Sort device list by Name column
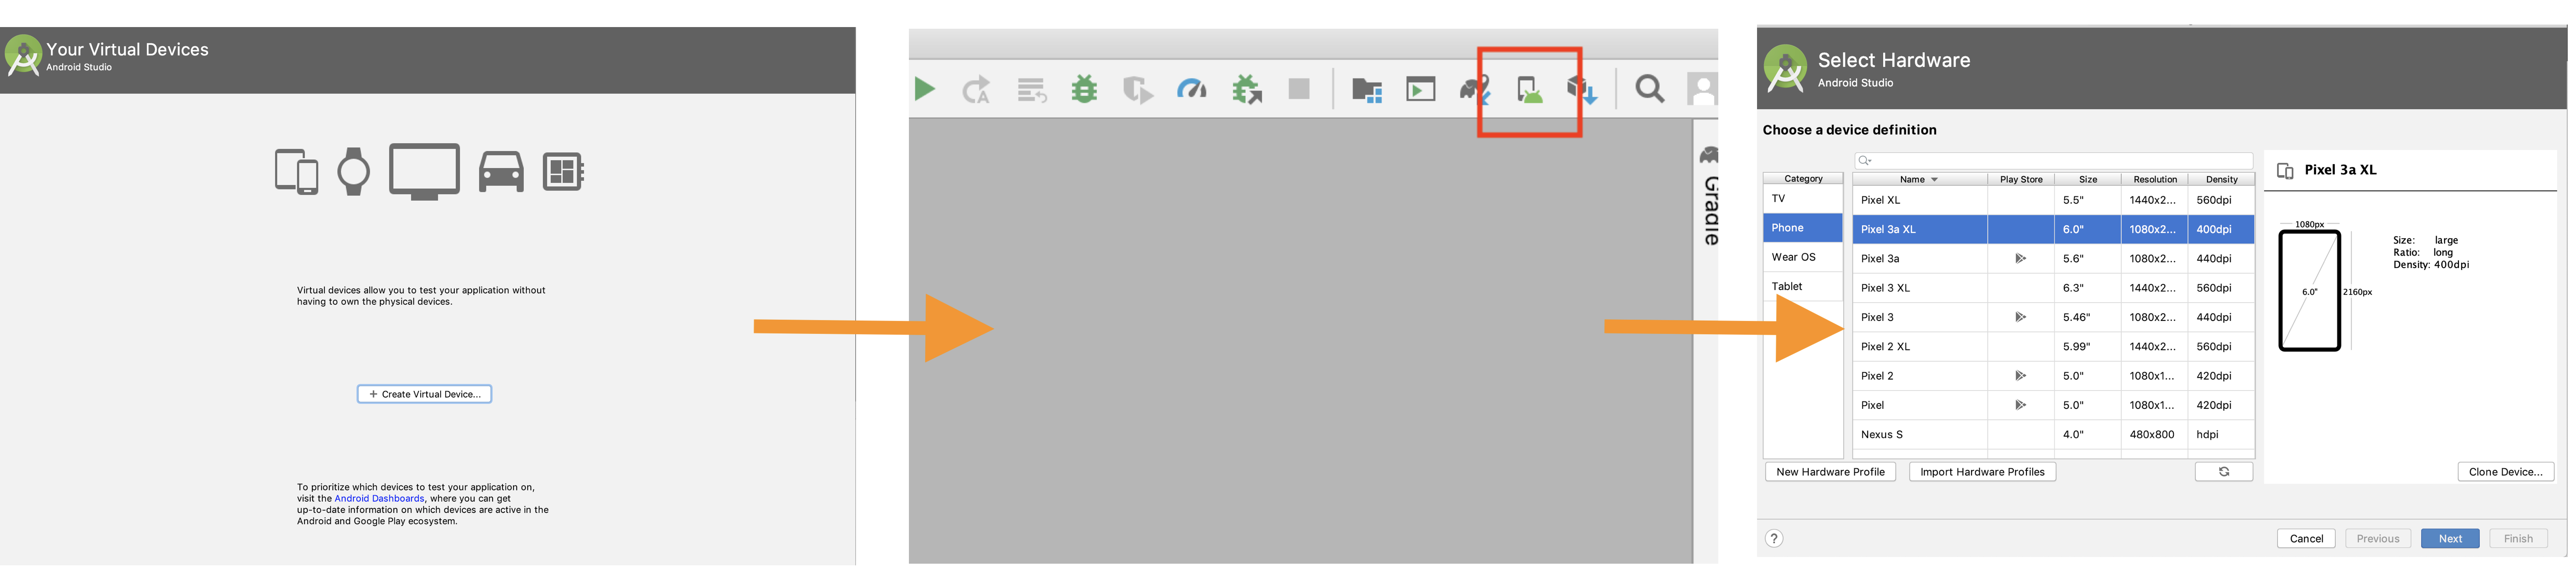This screenshot has height=577, width=2576. [x=1919, y=179]
